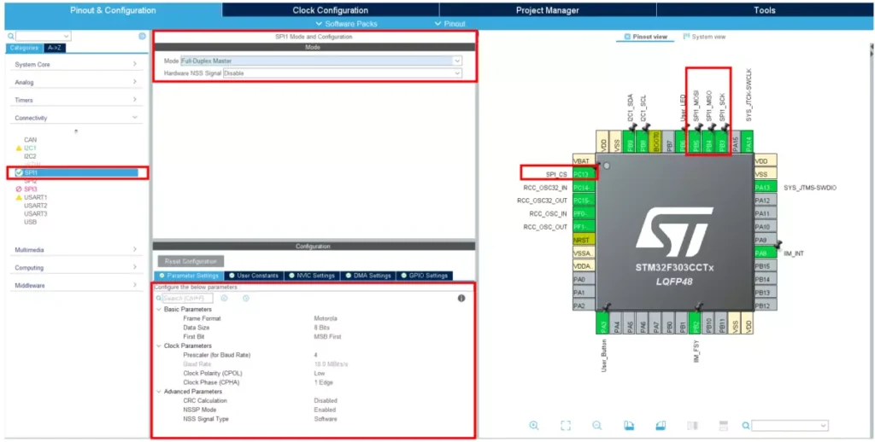
Task: Fit chip to view with the frame icon
Action: (x=566, y=425)
